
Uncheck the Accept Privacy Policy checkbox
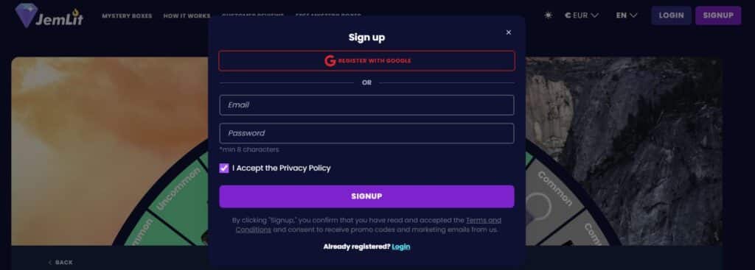(x=224, y=168)
